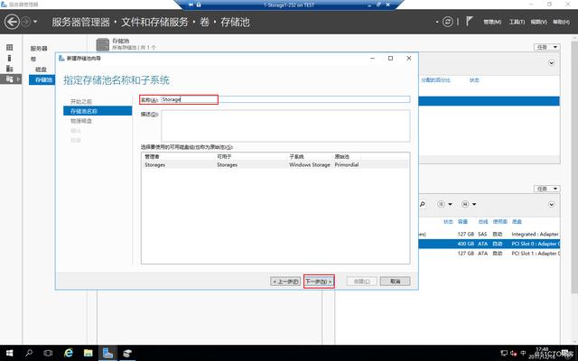Open File Explorer from taskbar
Screen dimensions: 578x361
89,353
